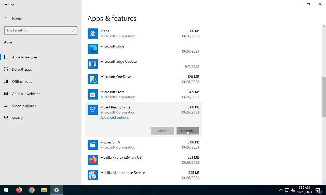Click the Home icon in sidebar
This screenshot has width=326, height=195.
[x=6, y=19]
